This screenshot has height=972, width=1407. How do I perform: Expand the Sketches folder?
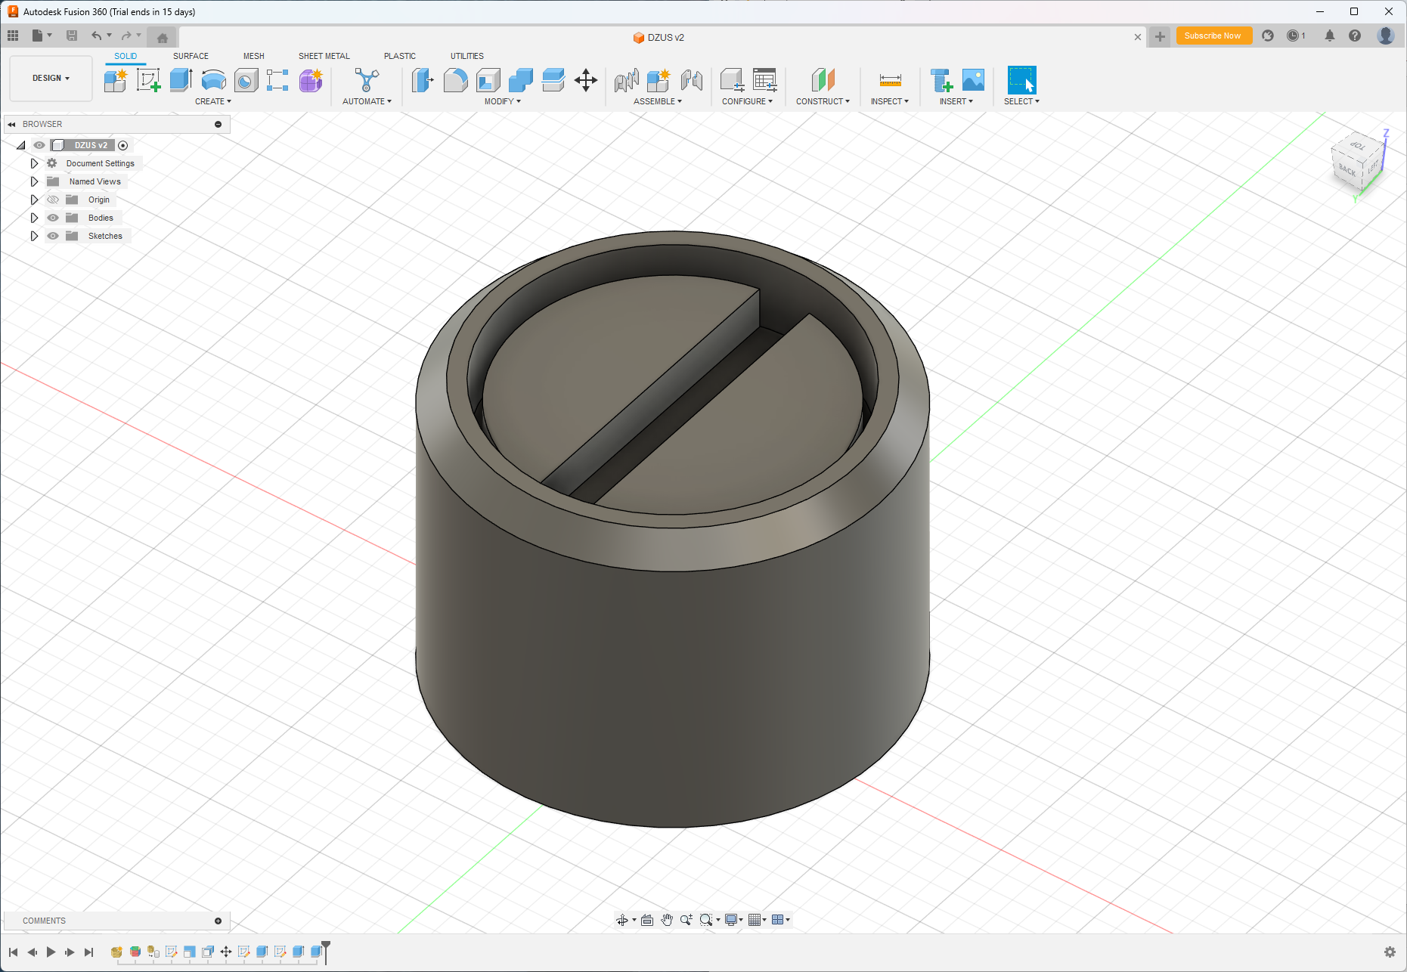click(34, 236)
